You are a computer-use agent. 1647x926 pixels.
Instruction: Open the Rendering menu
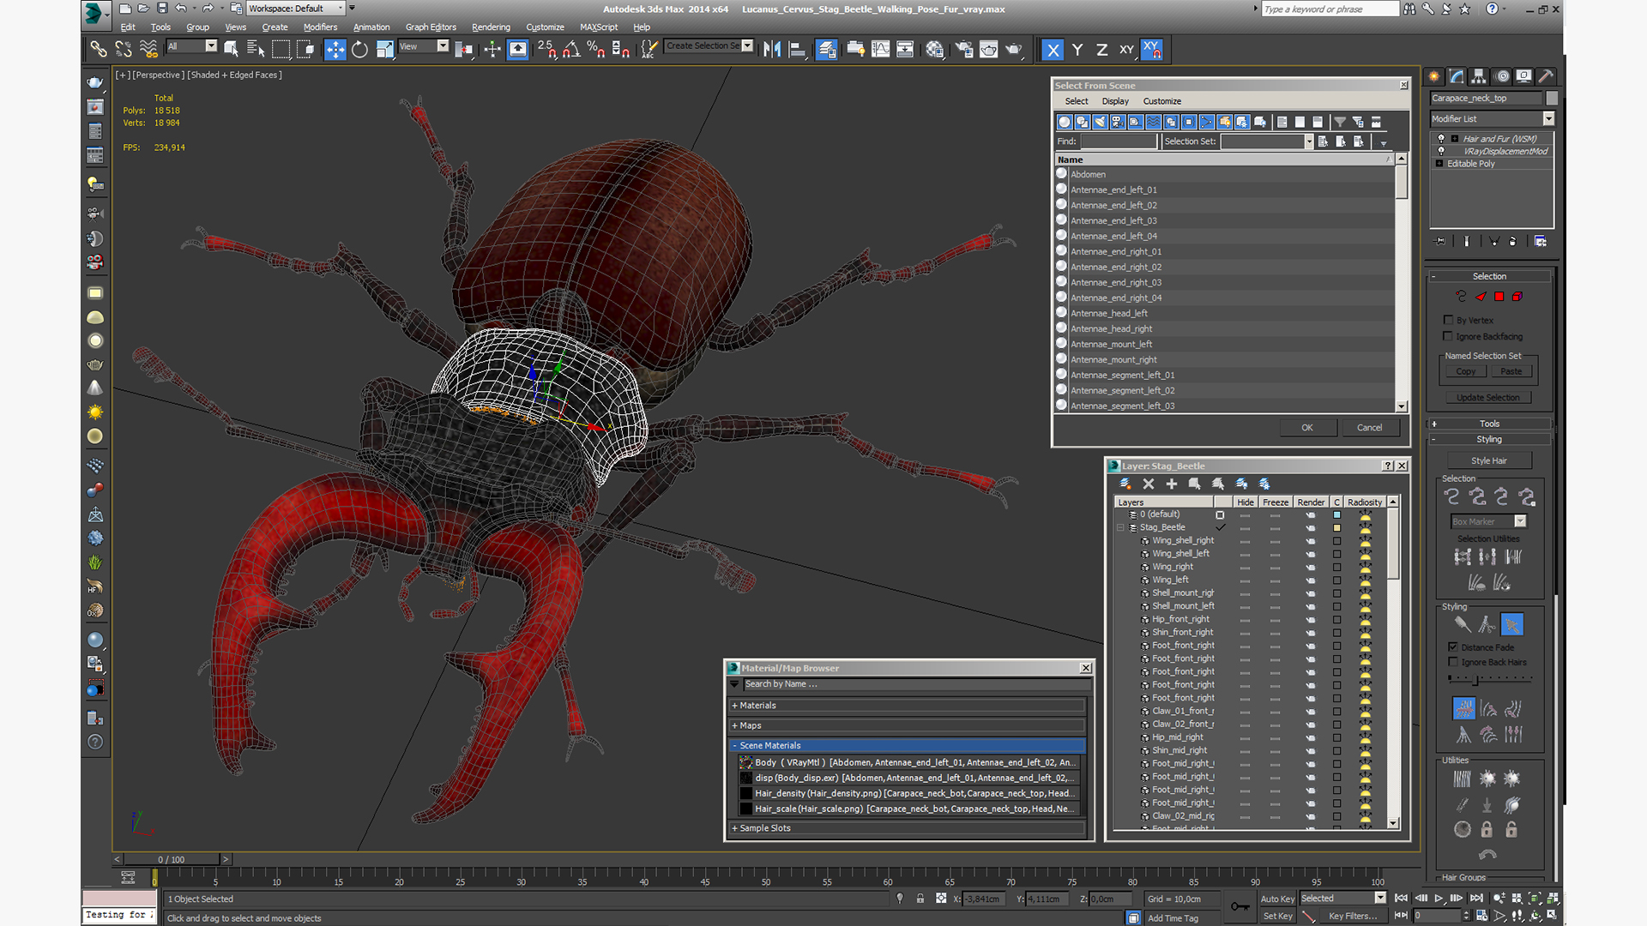[491, 27]
